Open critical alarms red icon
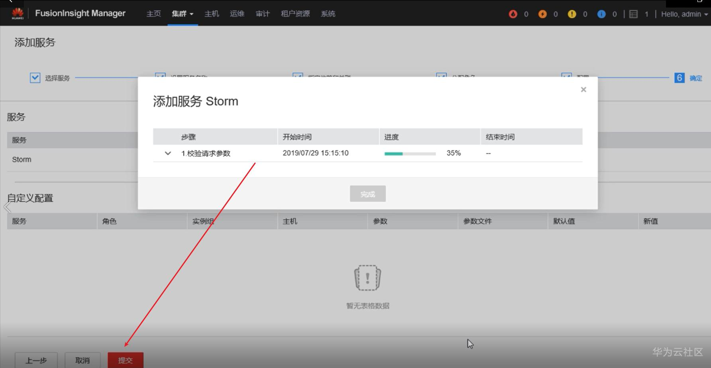This screenshot has width=711, height=368. pyautogui.click(x=513, y=14)
